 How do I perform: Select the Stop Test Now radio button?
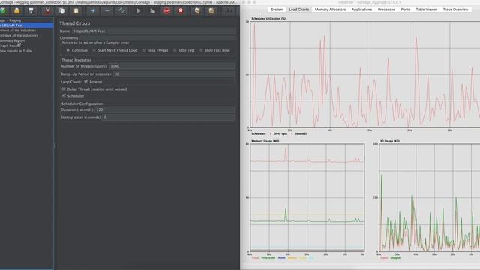pos(201,50)
